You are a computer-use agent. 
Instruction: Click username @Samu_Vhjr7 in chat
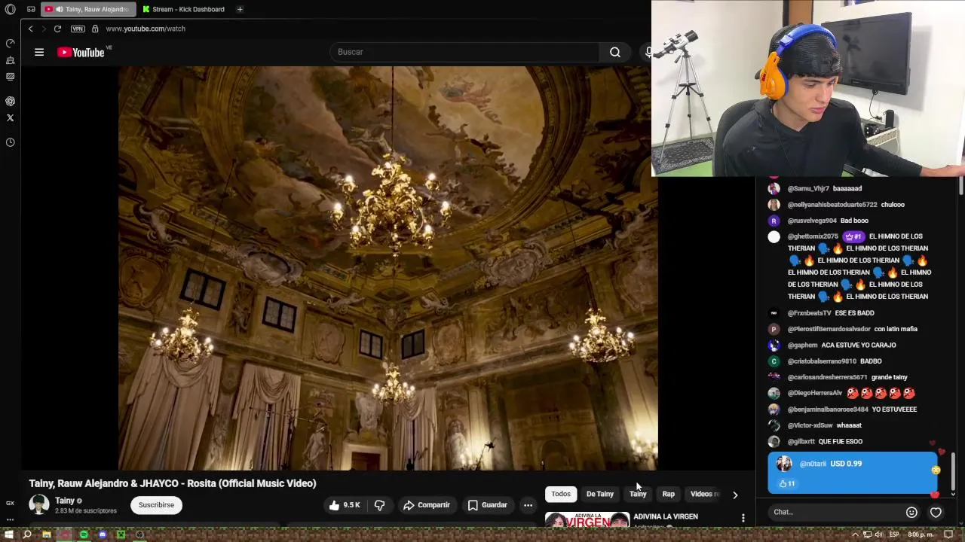808,188
